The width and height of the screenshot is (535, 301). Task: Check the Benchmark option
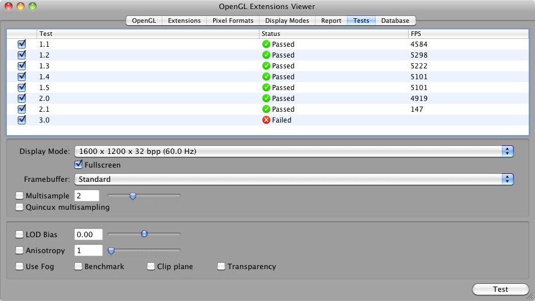click(x=78, y=266)
